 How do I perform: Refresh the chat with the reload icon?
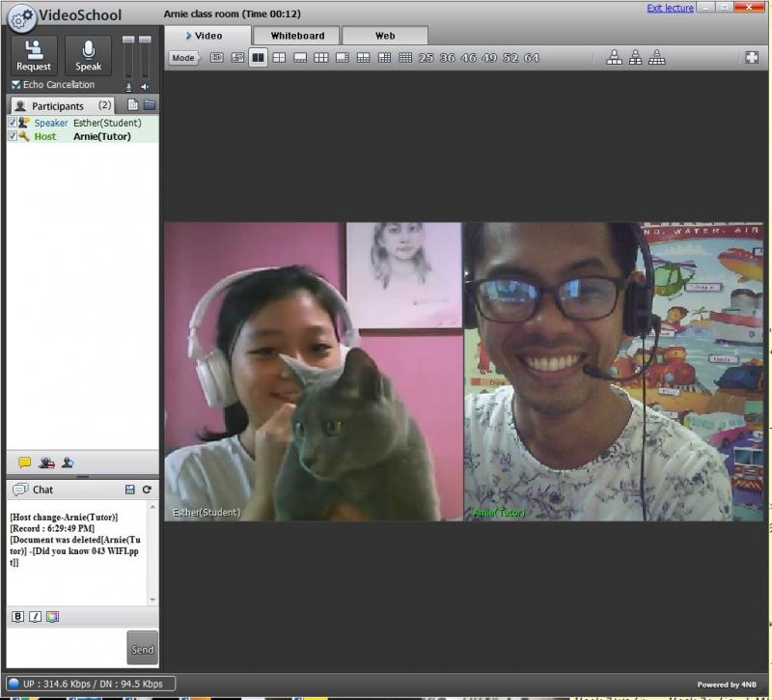pyautogui.click(x=147, y=490)
